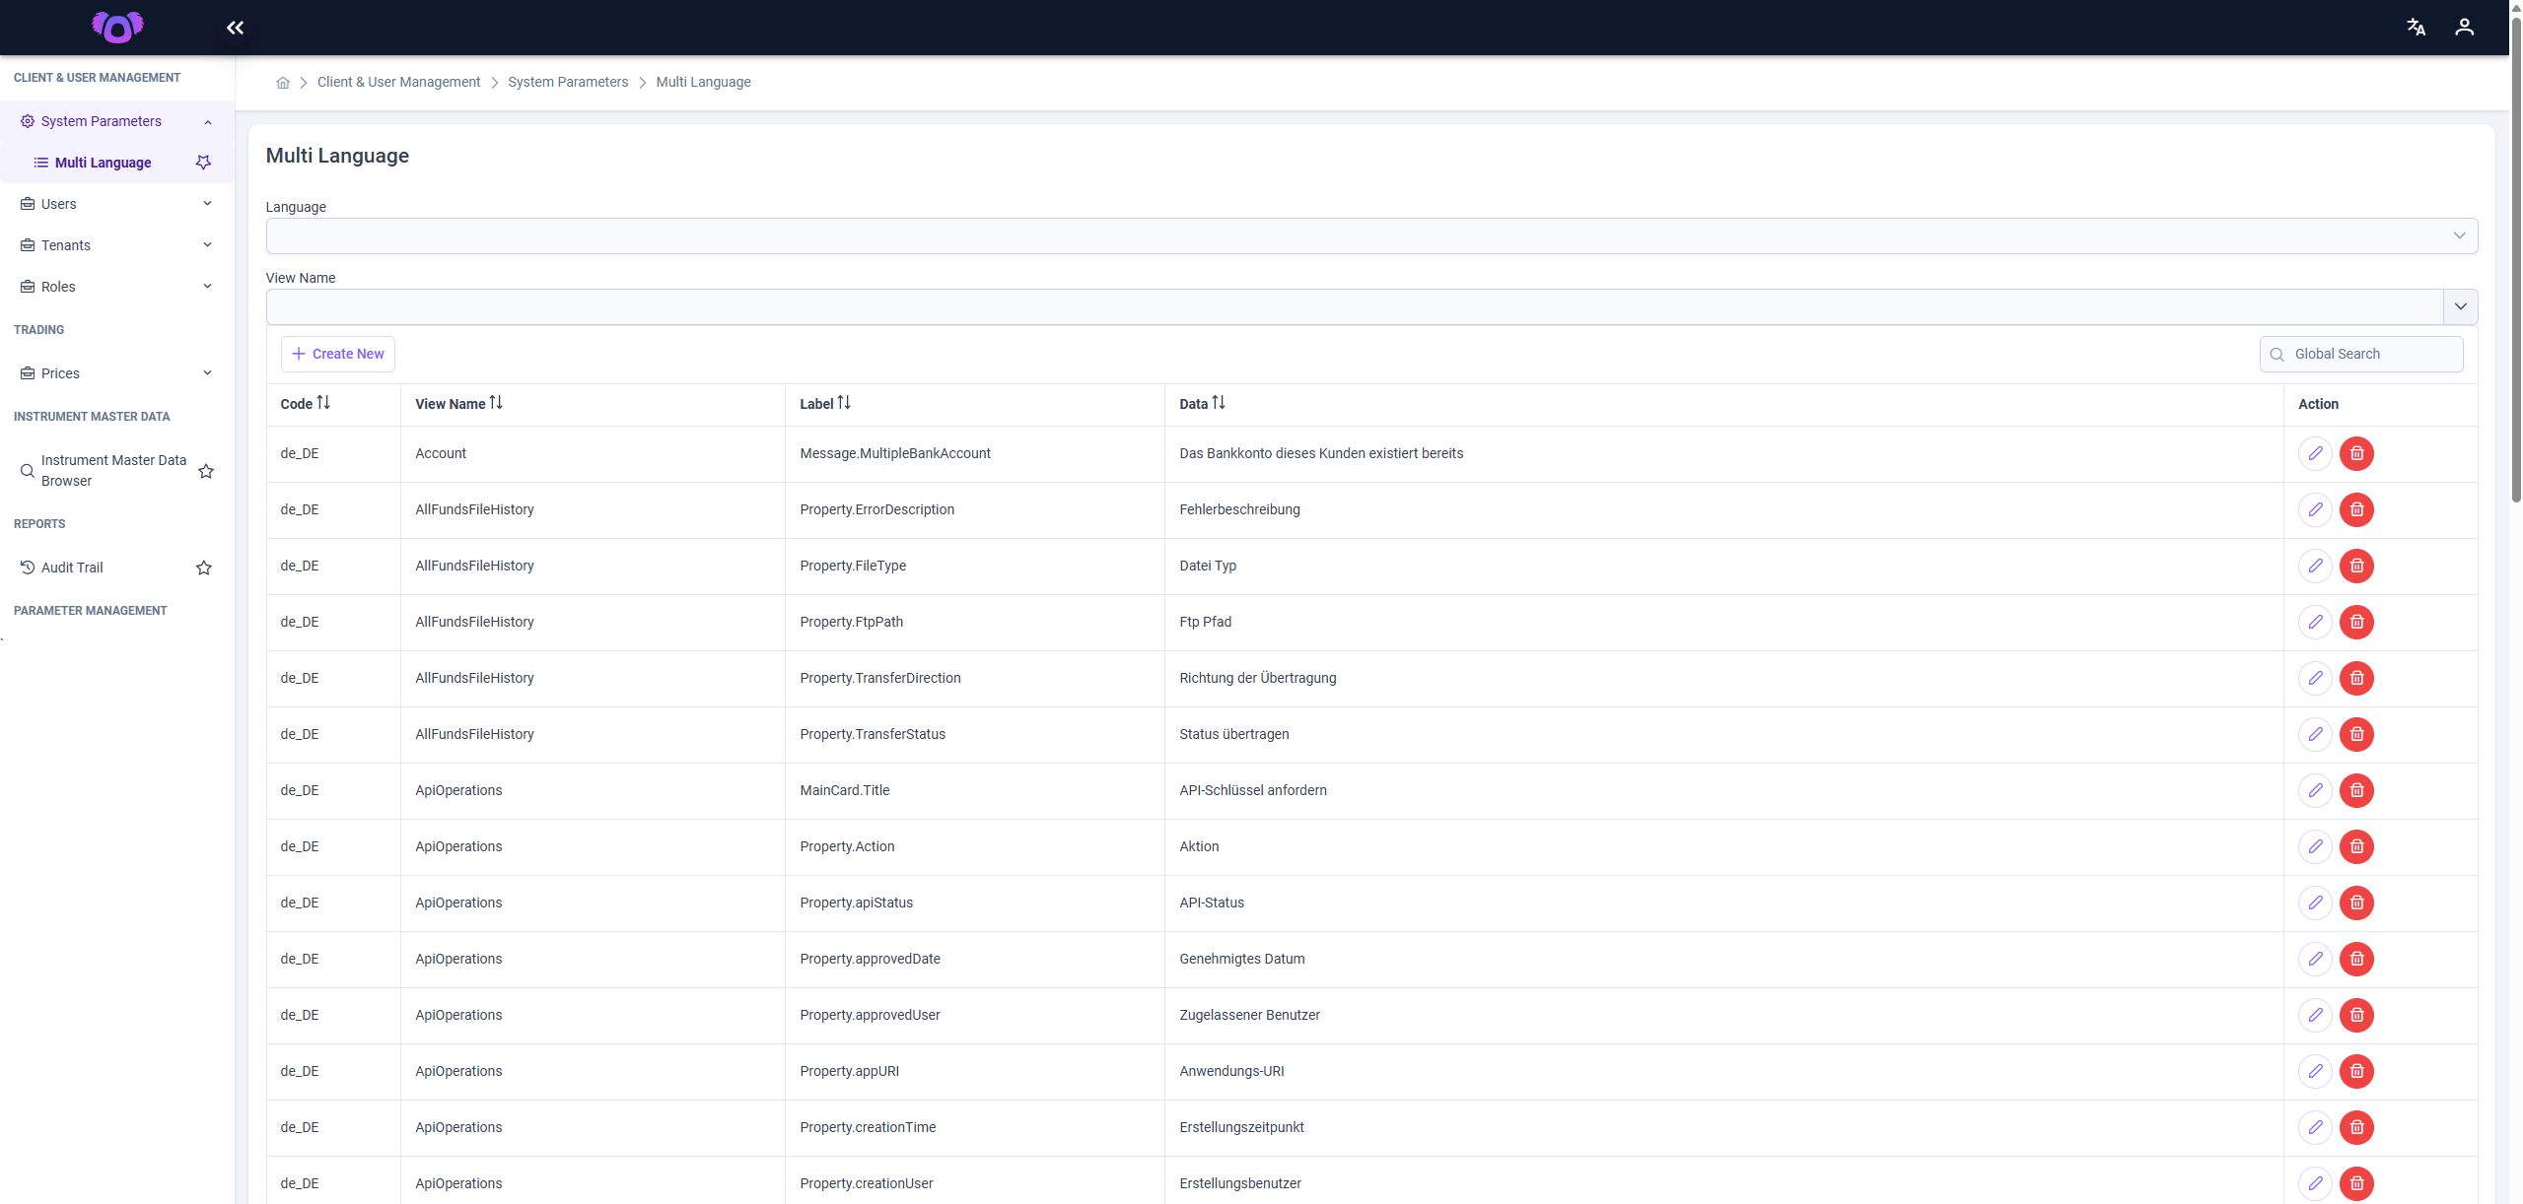Sort table by Label column
The height and width of the screenshot is (1204, 2523).
click(x=824, y=404)
